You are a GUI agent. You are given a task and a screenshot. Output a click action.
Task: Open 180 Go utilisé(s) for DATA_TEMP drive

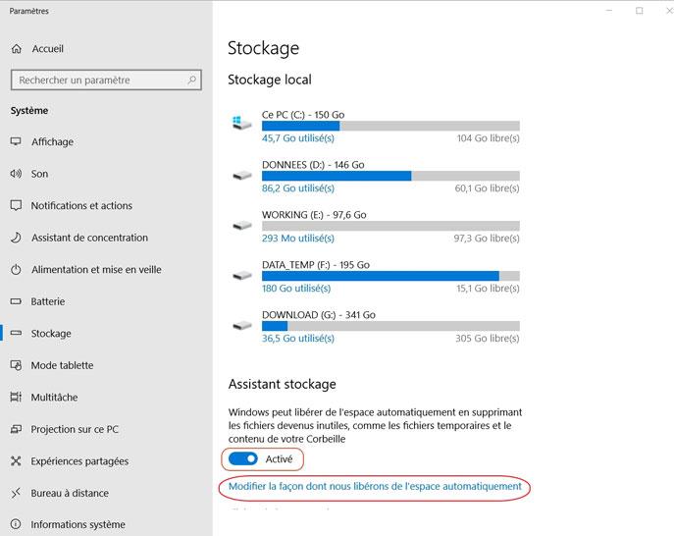pos(296,289)
